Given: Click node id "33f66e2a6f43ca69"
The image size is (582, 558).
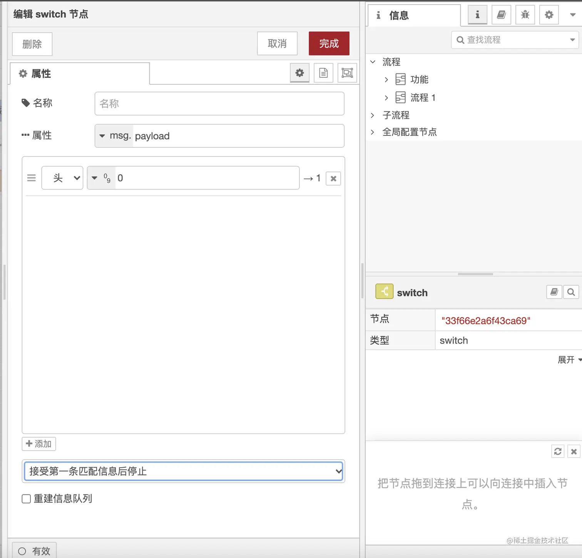Looking at the screenshot, I should pos(486,321).
